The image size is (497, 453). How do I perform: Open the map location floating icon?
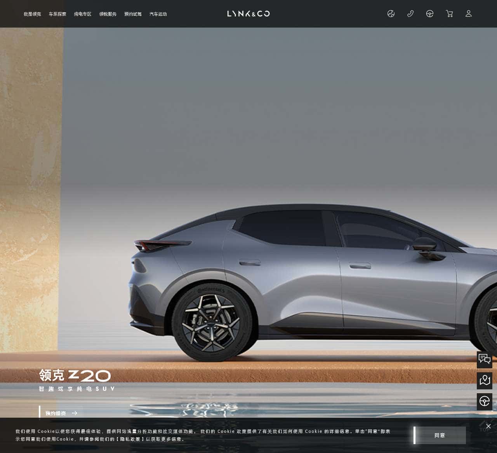click(485, 381)
